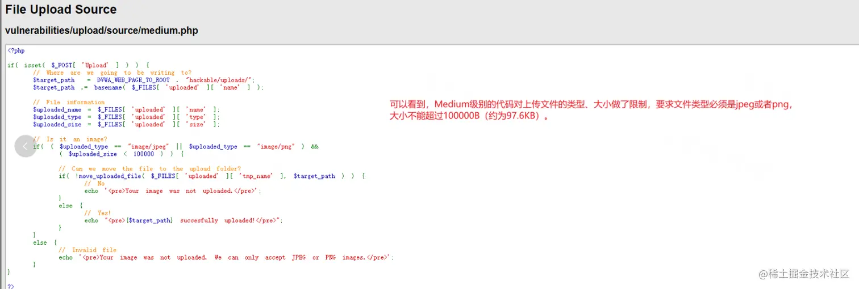Click the $uploaded_name assignment line
The image size is (859, 289).
[126, 109]
